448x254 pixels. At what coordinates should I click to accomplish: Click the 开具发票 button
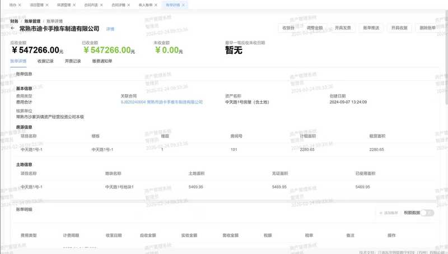tap(344, 27)
